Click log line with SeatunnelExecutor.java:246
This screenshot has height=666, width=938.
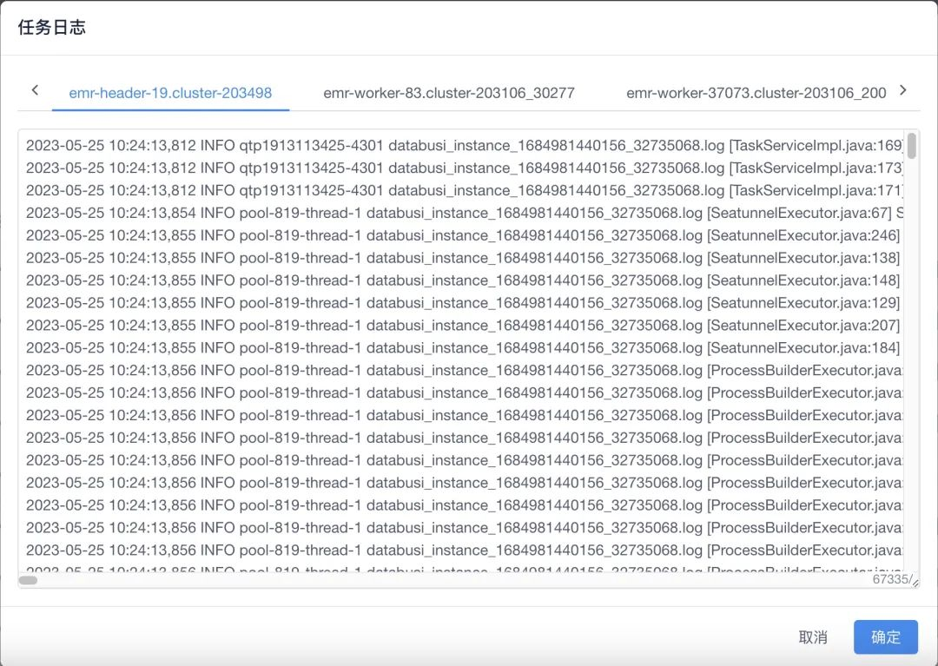[464, 235]
